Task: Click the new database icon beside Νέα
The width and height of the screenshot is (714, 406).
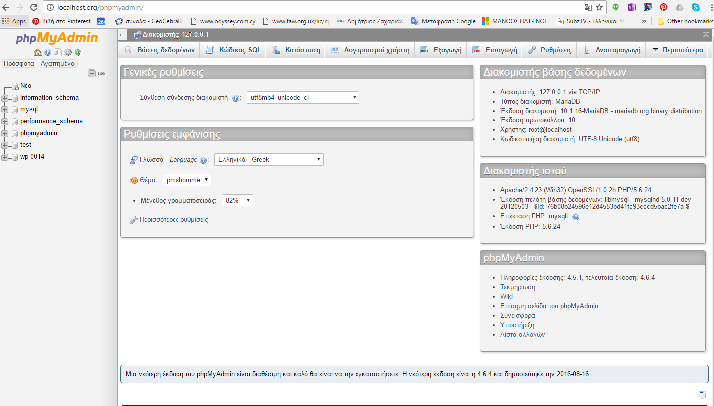Action: coord(15,86)
